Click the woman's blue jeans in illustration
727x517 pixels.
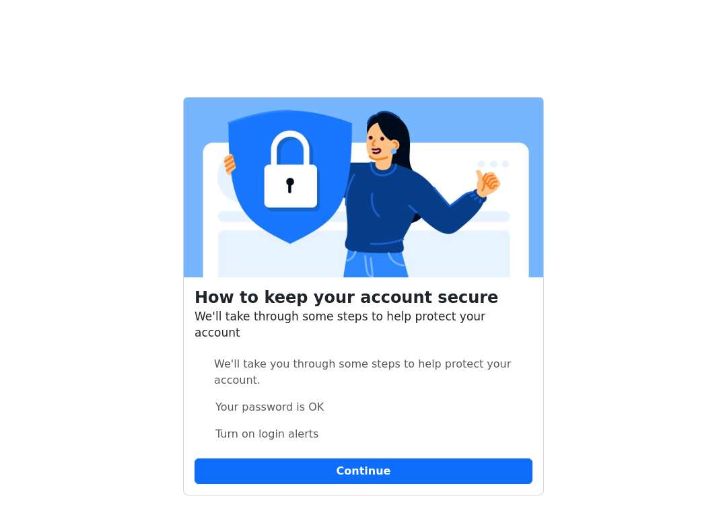coord(376,264)
